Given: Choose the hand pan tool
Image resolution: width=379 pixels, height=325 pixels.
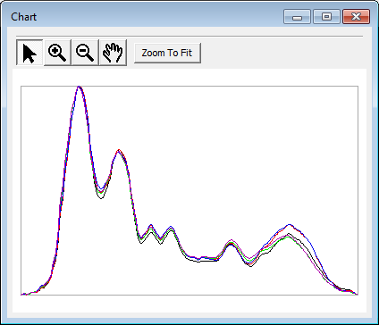Looking at the screenshot, I should (113, 53).
